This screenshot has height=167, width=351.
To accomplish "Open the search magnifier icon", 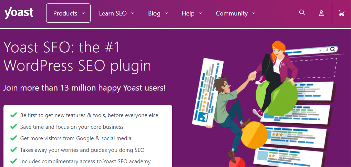I will (x=302, y=12).
